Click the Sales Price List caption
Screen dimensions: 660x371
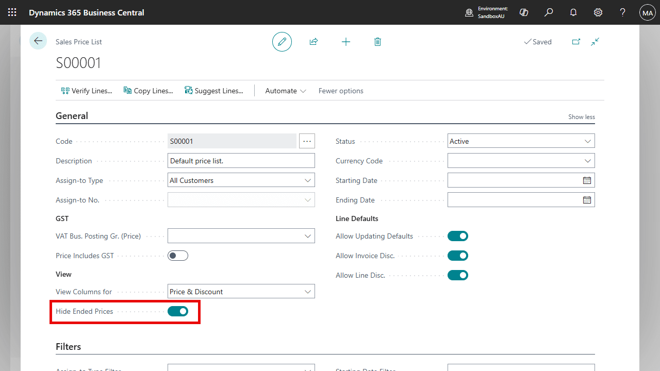click(79, 42)
